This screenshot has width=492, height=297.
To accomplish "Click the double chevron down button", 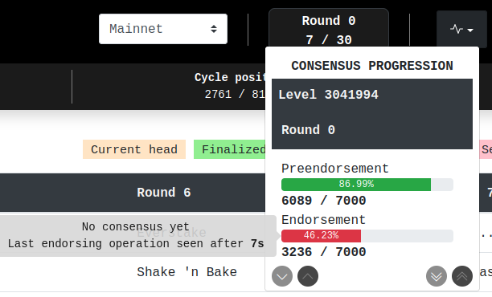I will [437, 276].
